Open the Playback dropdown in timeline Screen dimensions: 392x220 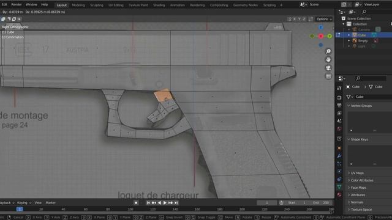[7, 203]
